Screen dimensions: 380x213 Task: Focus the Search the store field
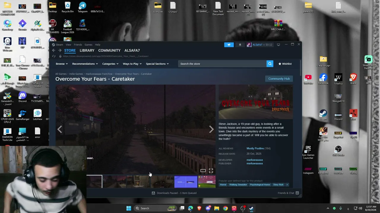222,64
